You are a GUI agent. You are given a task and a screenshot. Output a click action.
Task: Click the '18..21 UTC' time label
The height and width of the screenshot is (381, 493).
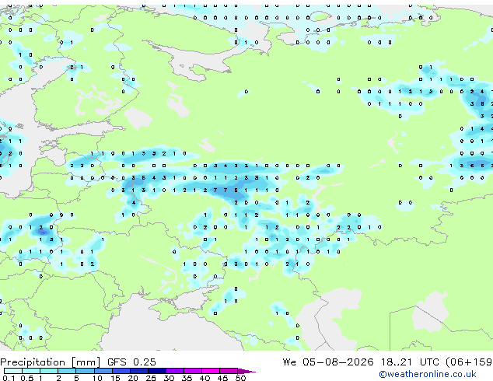410,362
